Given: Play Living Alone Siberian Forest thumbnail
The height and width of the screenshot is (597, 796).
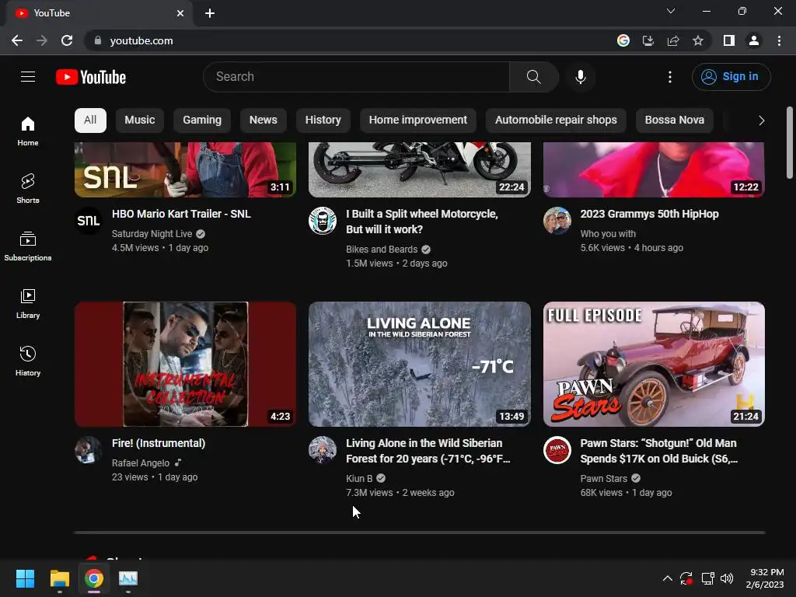Looking at the screenshot, I should (x=419, y=364).
